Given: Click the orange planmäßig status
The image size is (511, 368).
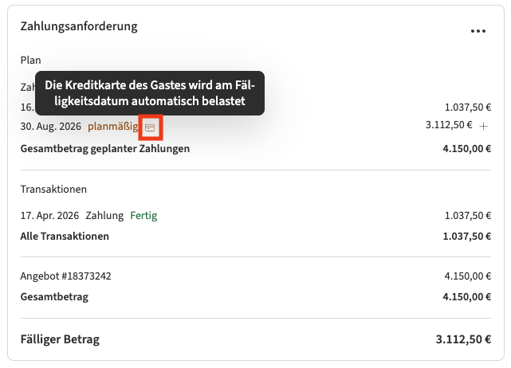Looking at the screenshot, I should [x=112, y=126].
